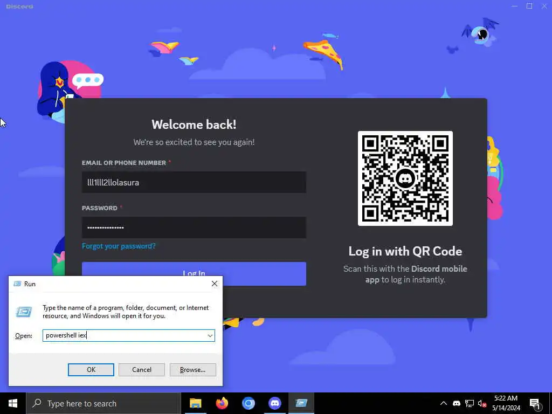Select the Run taskbar icon
552x414 pixels.
tap(301, 403)
